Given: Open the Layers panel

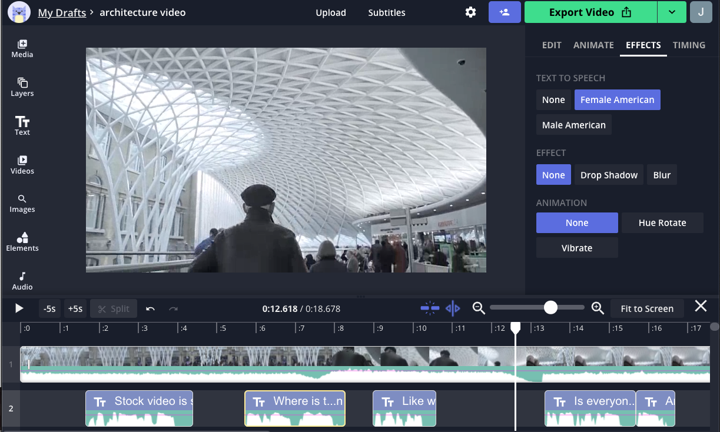Looking at the screenshot, I should pyautogui.click(x=22, y=87).
